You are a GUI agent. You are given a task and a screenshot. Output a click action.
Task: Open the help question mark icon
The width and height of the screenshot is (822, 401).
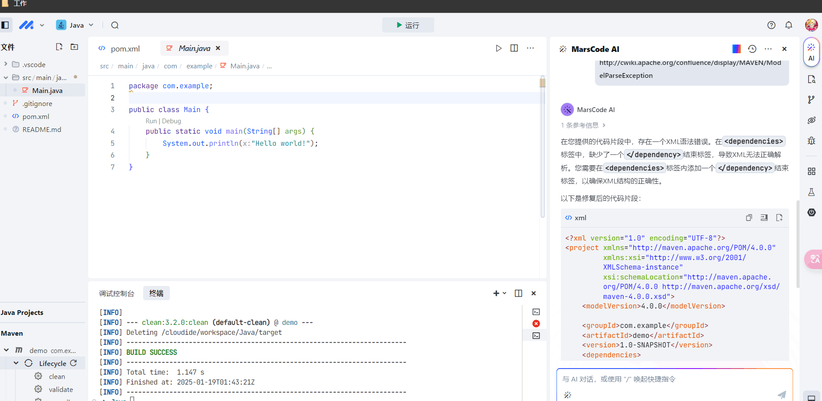click(x=771, y=25)
